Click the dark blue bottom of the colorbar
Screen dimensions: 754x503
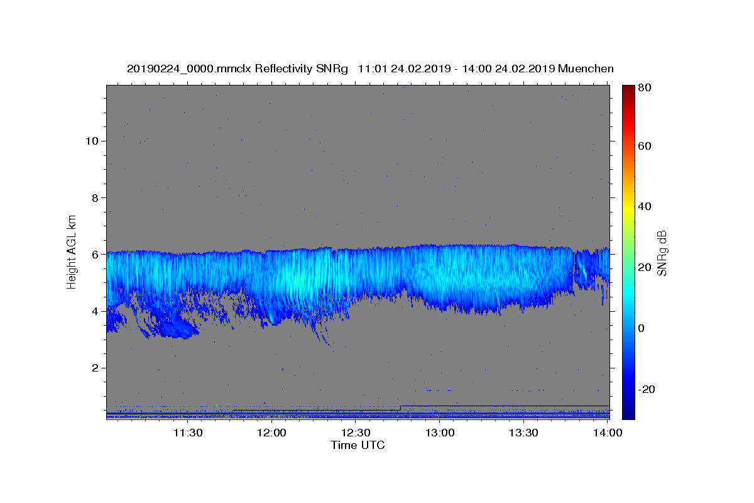click(x=628, y=412)
